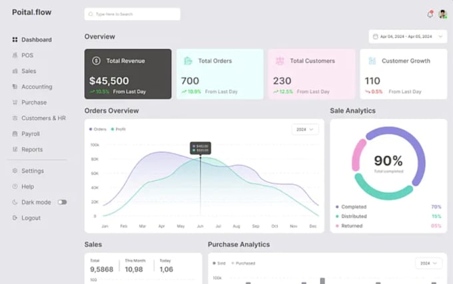Click the POS icon in sidebar
The image size is (453, 284).
coord(15,55)
